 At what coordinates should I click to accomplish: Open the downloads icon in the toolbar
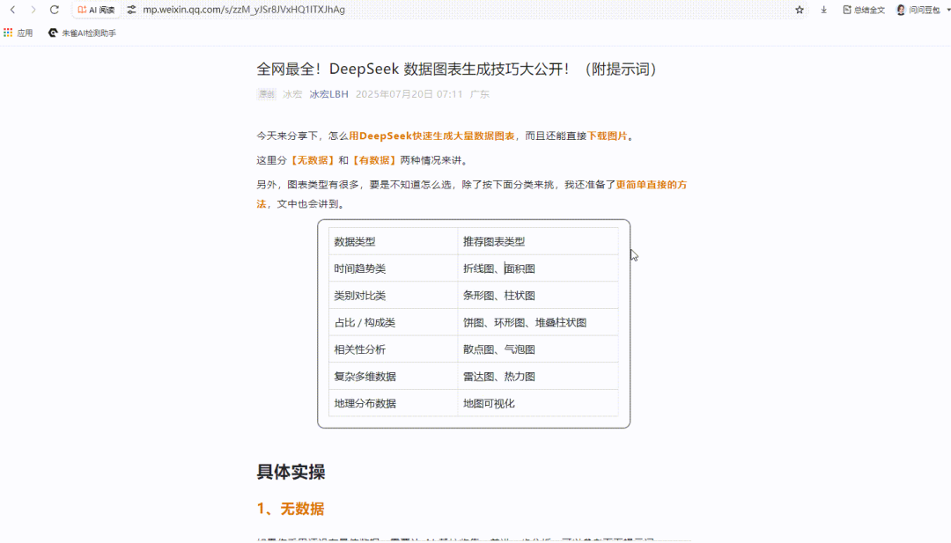tap(823, 10)
